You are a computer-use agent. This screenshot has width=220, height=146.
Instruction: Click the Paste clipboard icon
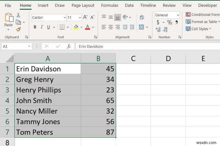[9, 17]
